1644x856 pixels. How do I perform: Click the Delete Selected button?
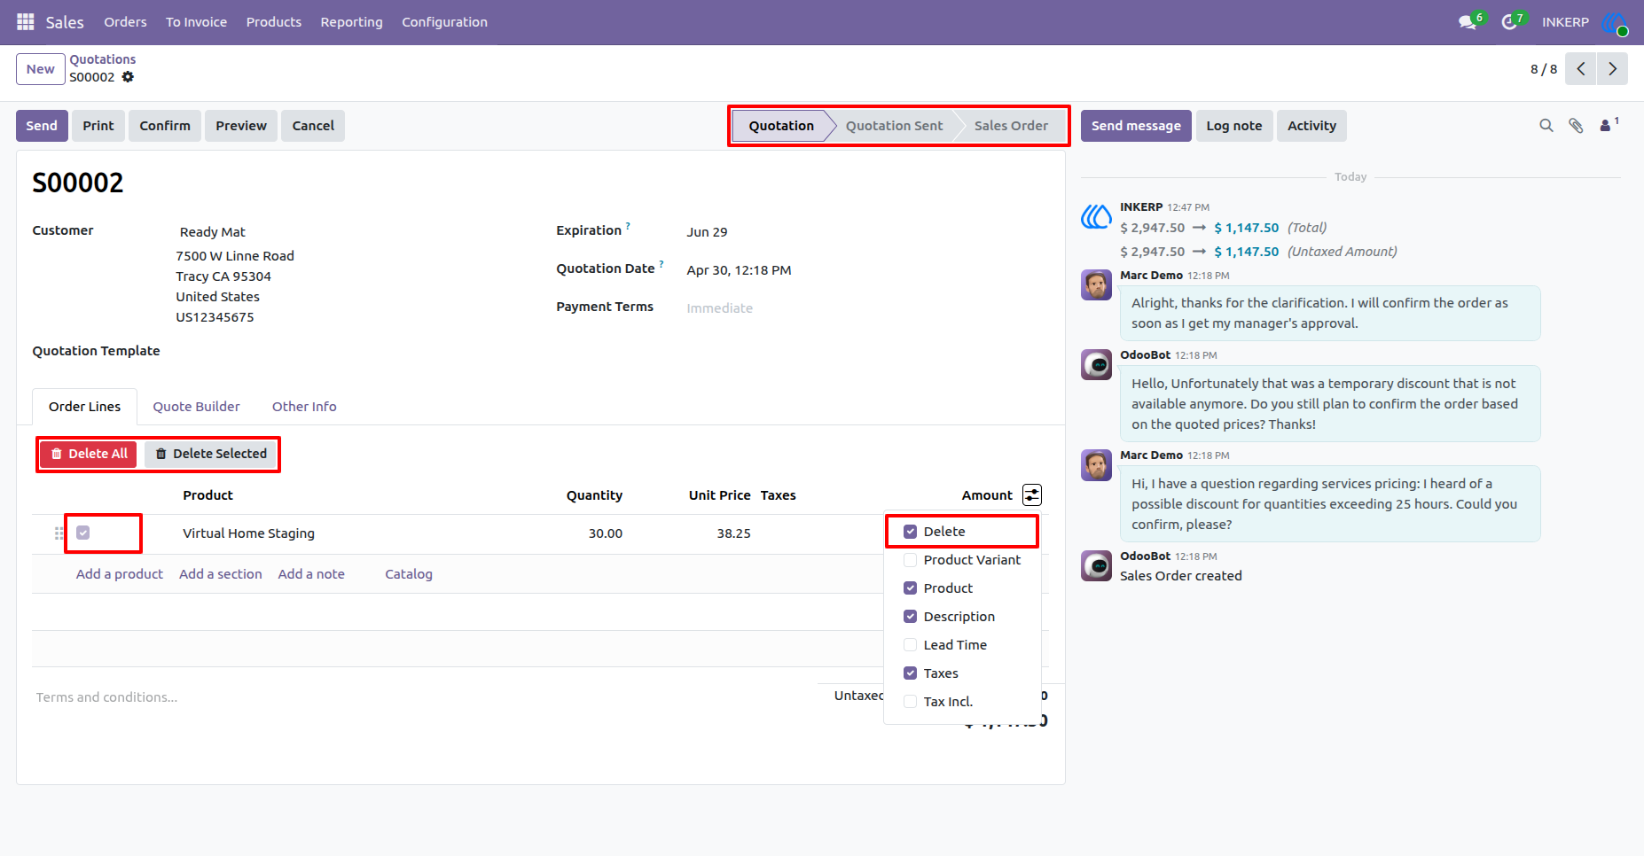(211, 454)
